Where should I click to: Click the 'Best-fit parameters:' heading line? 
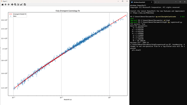(x=139, y=26)
